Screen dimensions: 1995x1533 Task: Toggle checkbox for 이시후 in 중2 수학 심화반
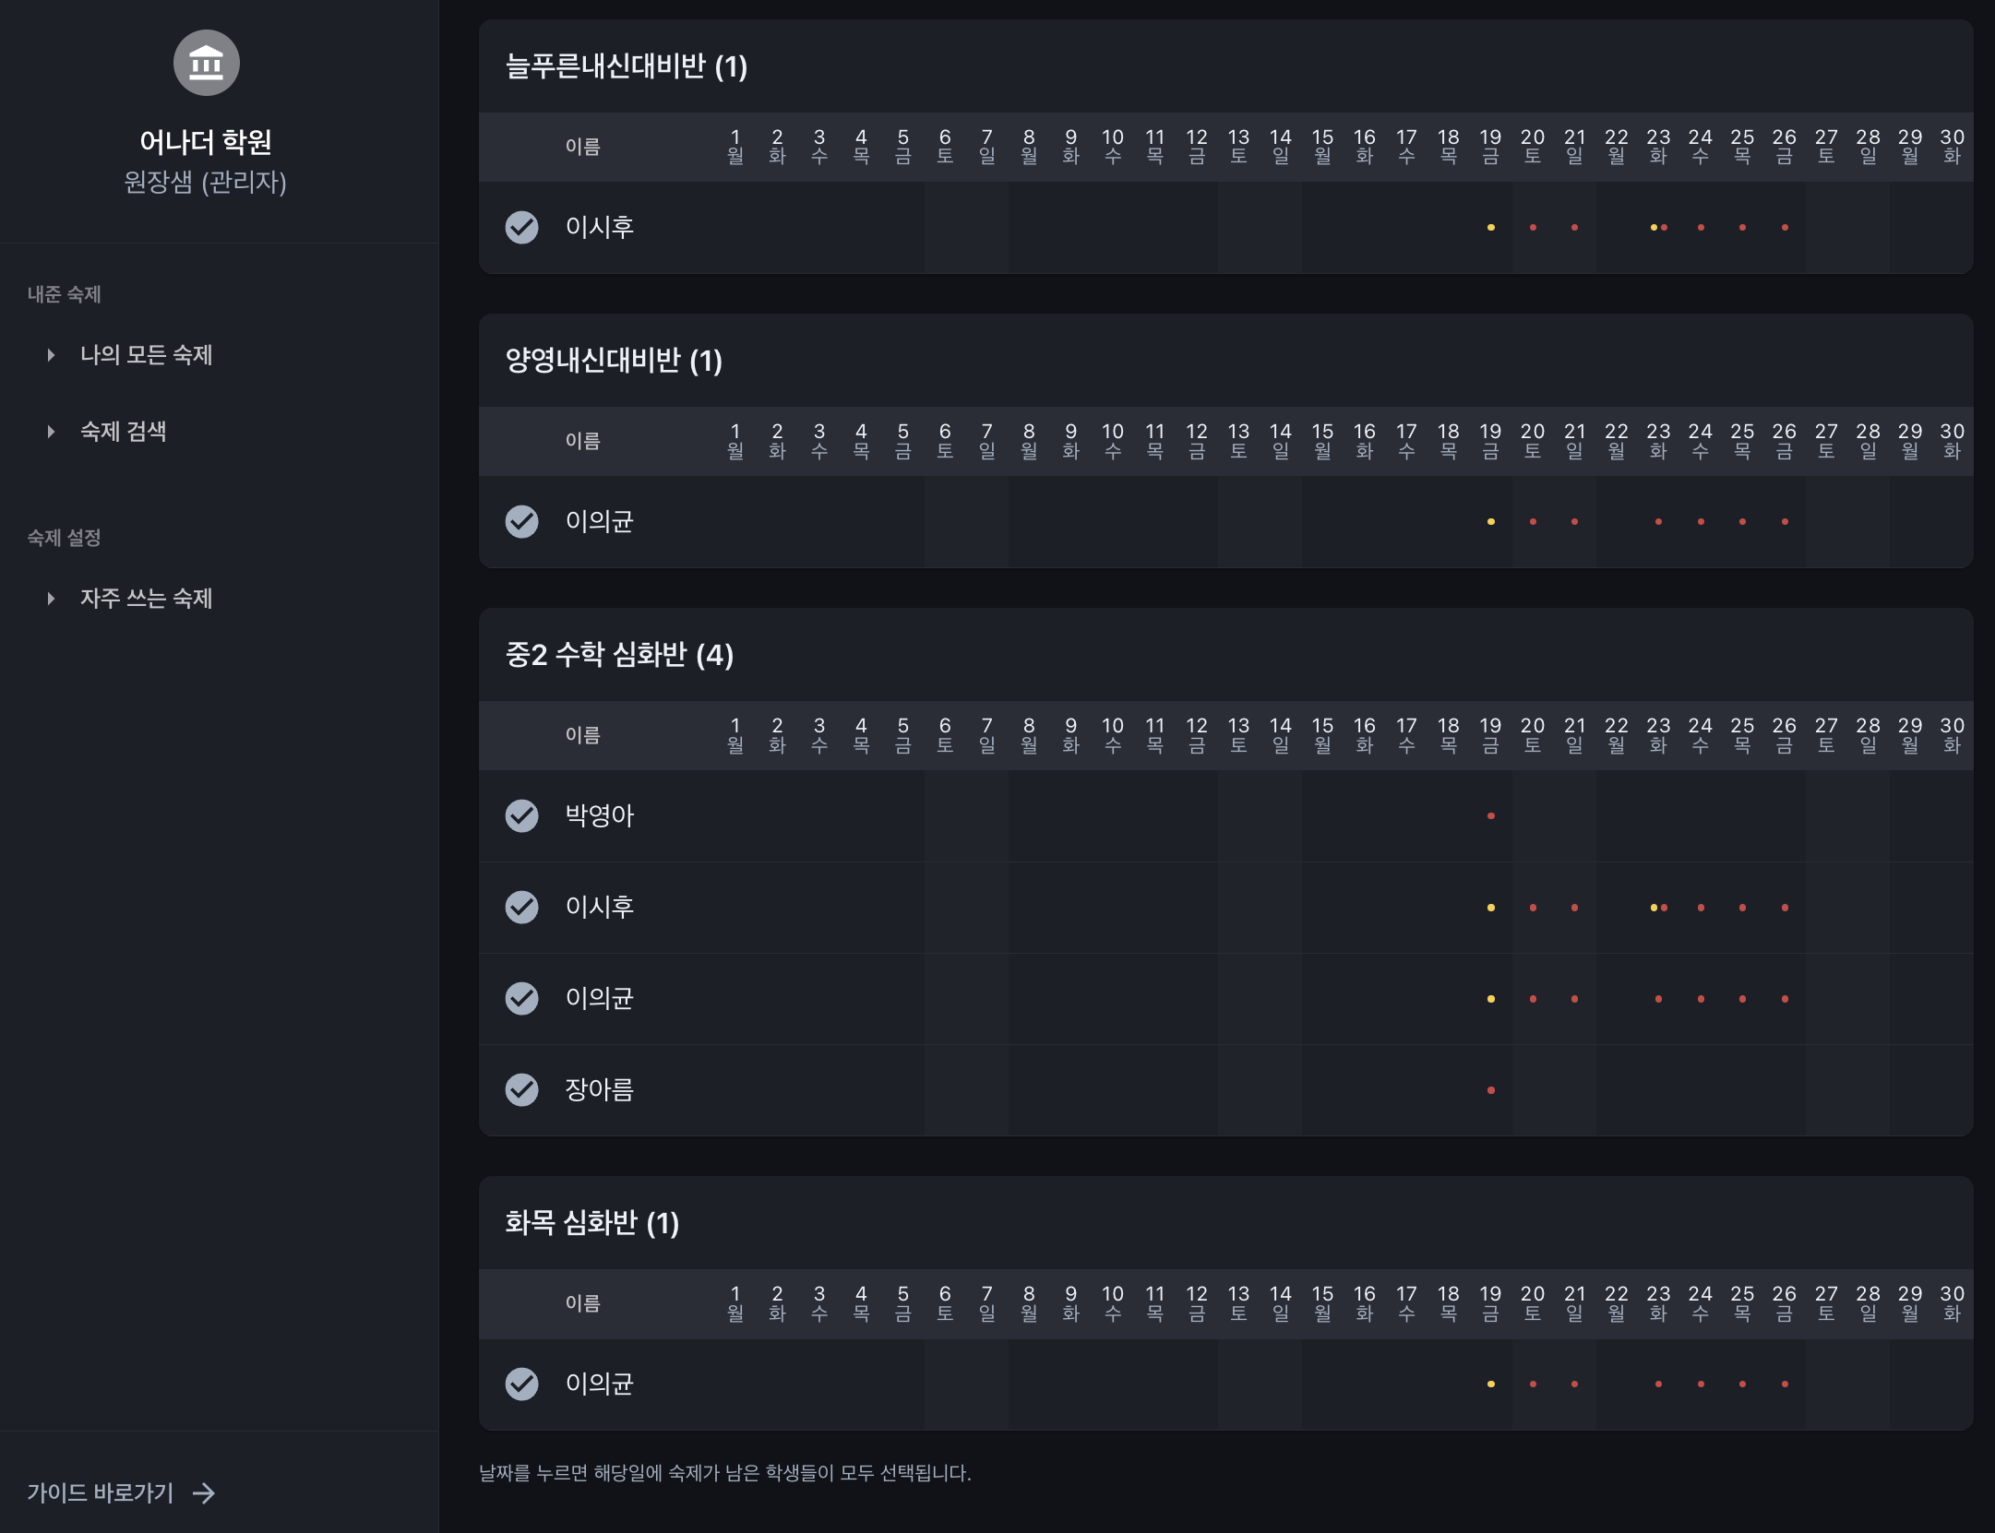522,907
